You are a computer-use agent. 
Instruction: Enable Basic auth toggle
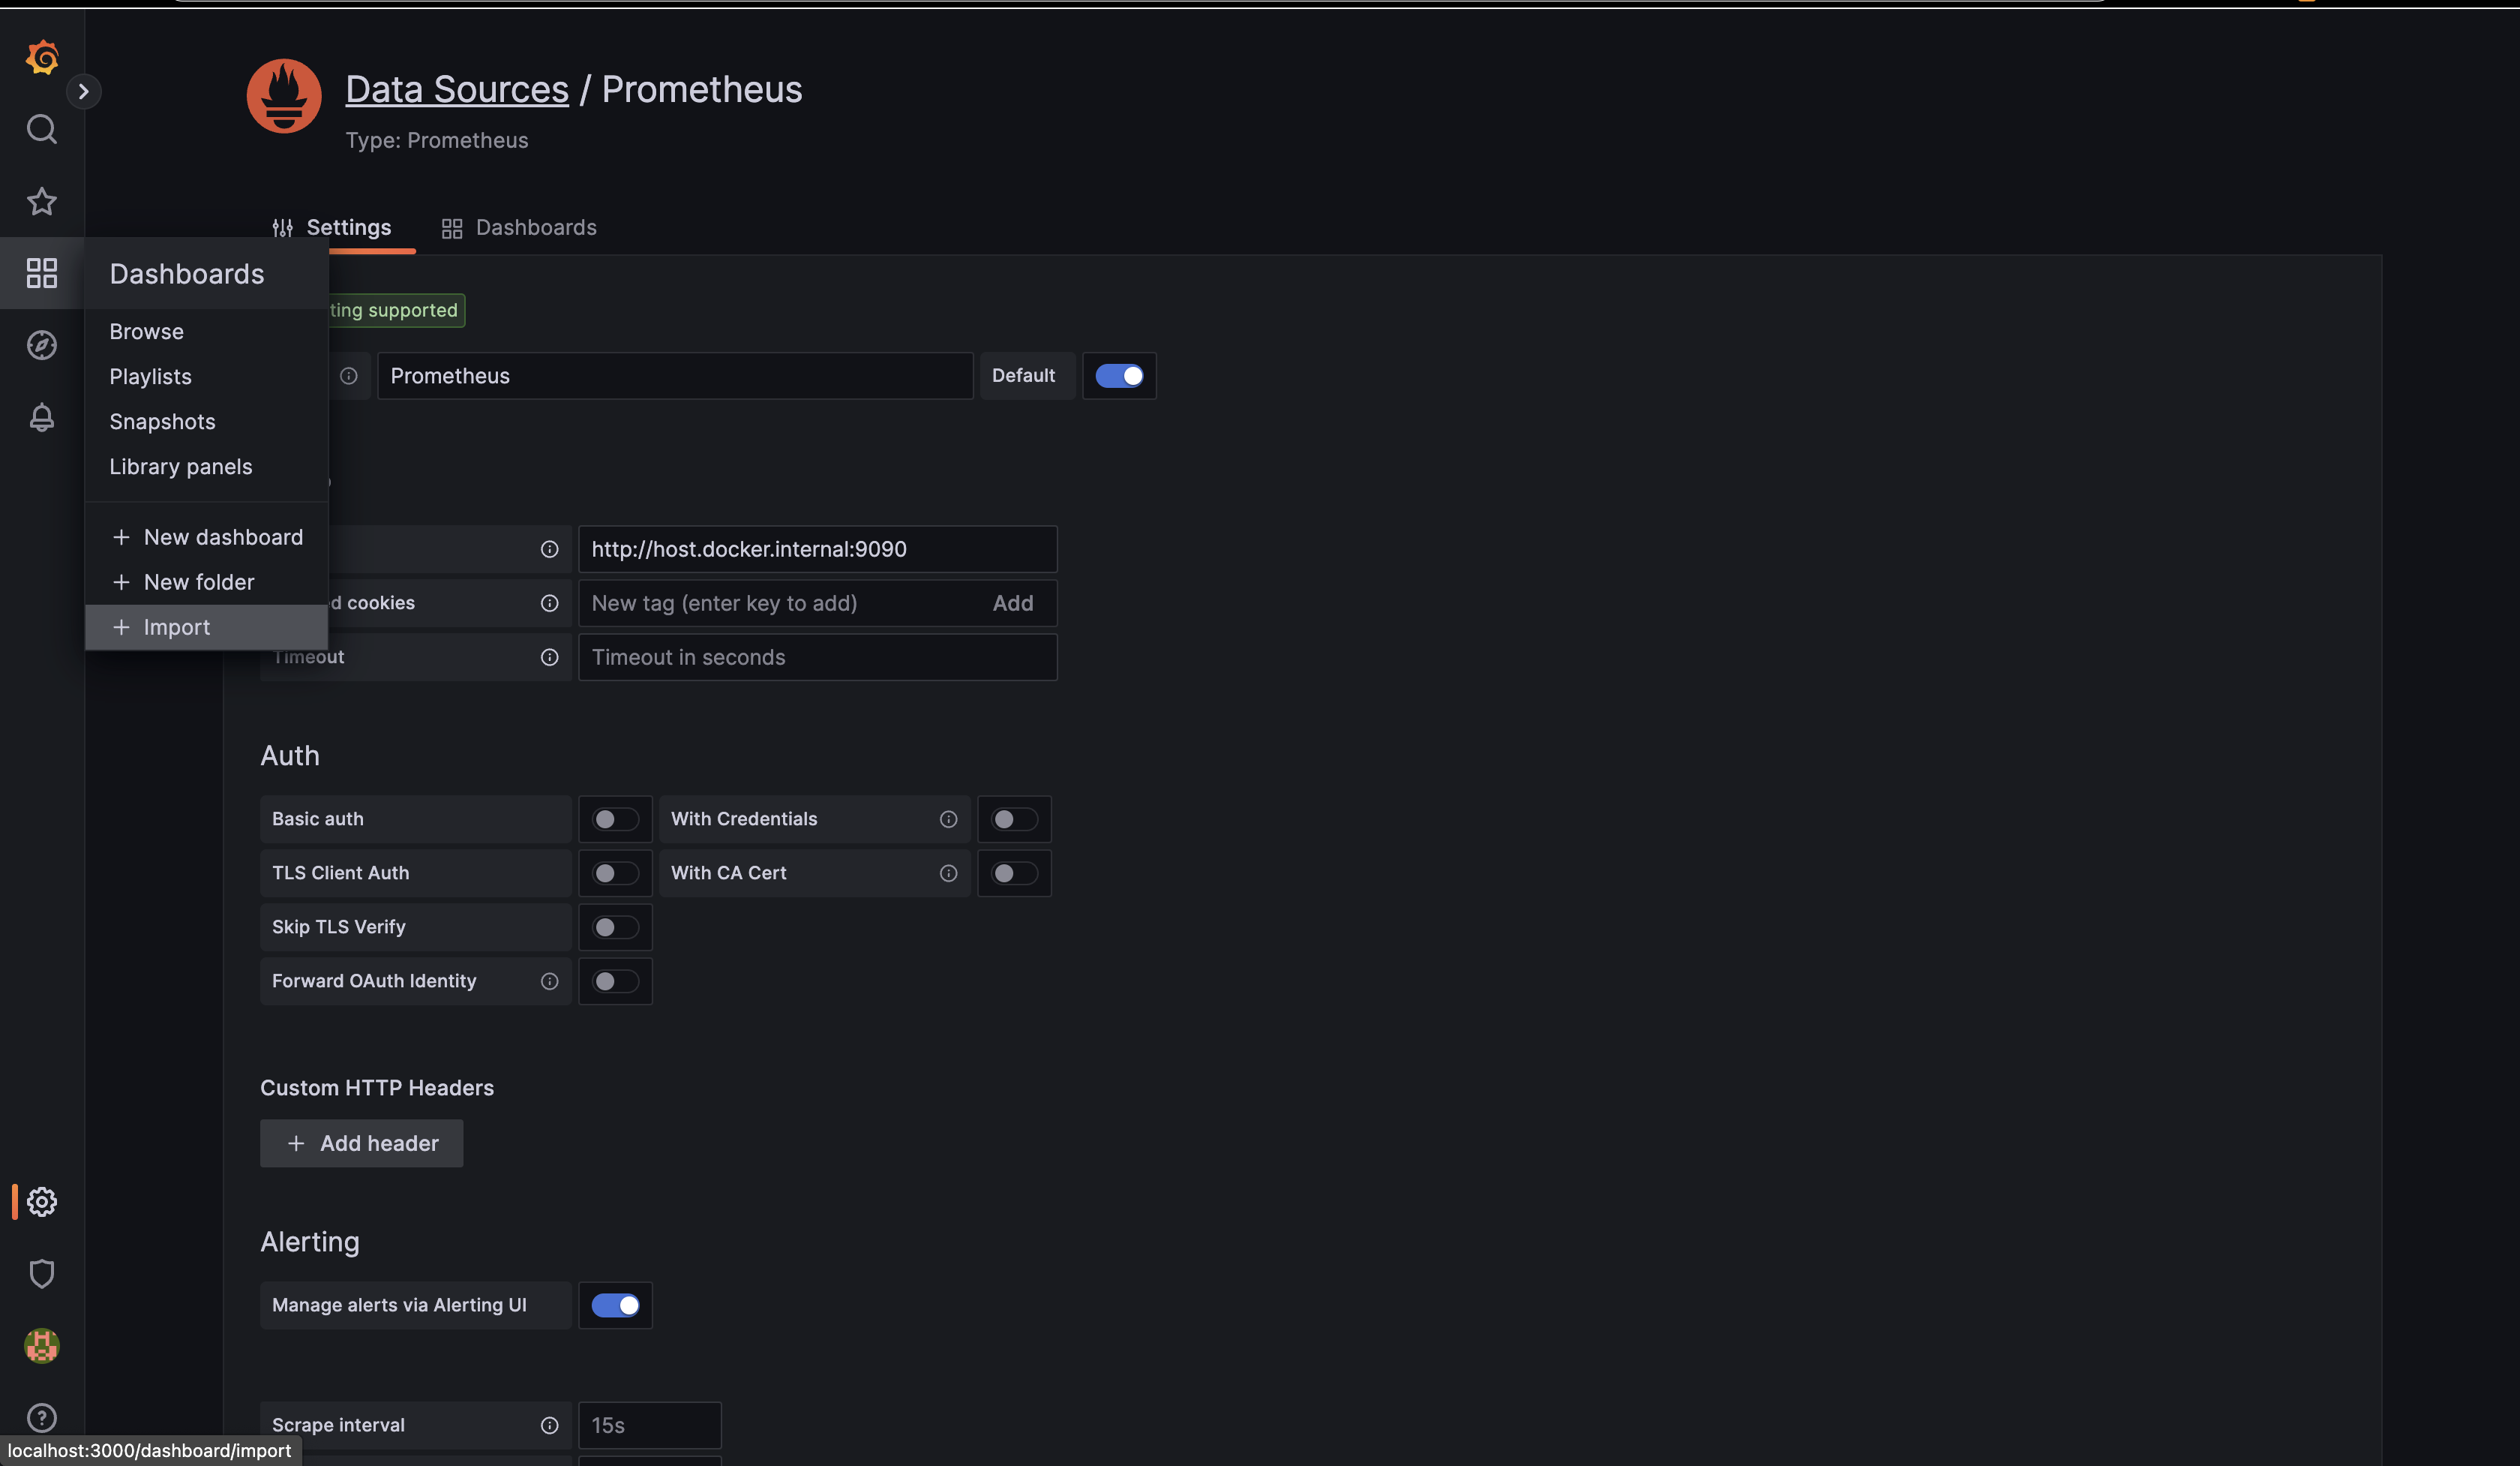pos(614,819)
